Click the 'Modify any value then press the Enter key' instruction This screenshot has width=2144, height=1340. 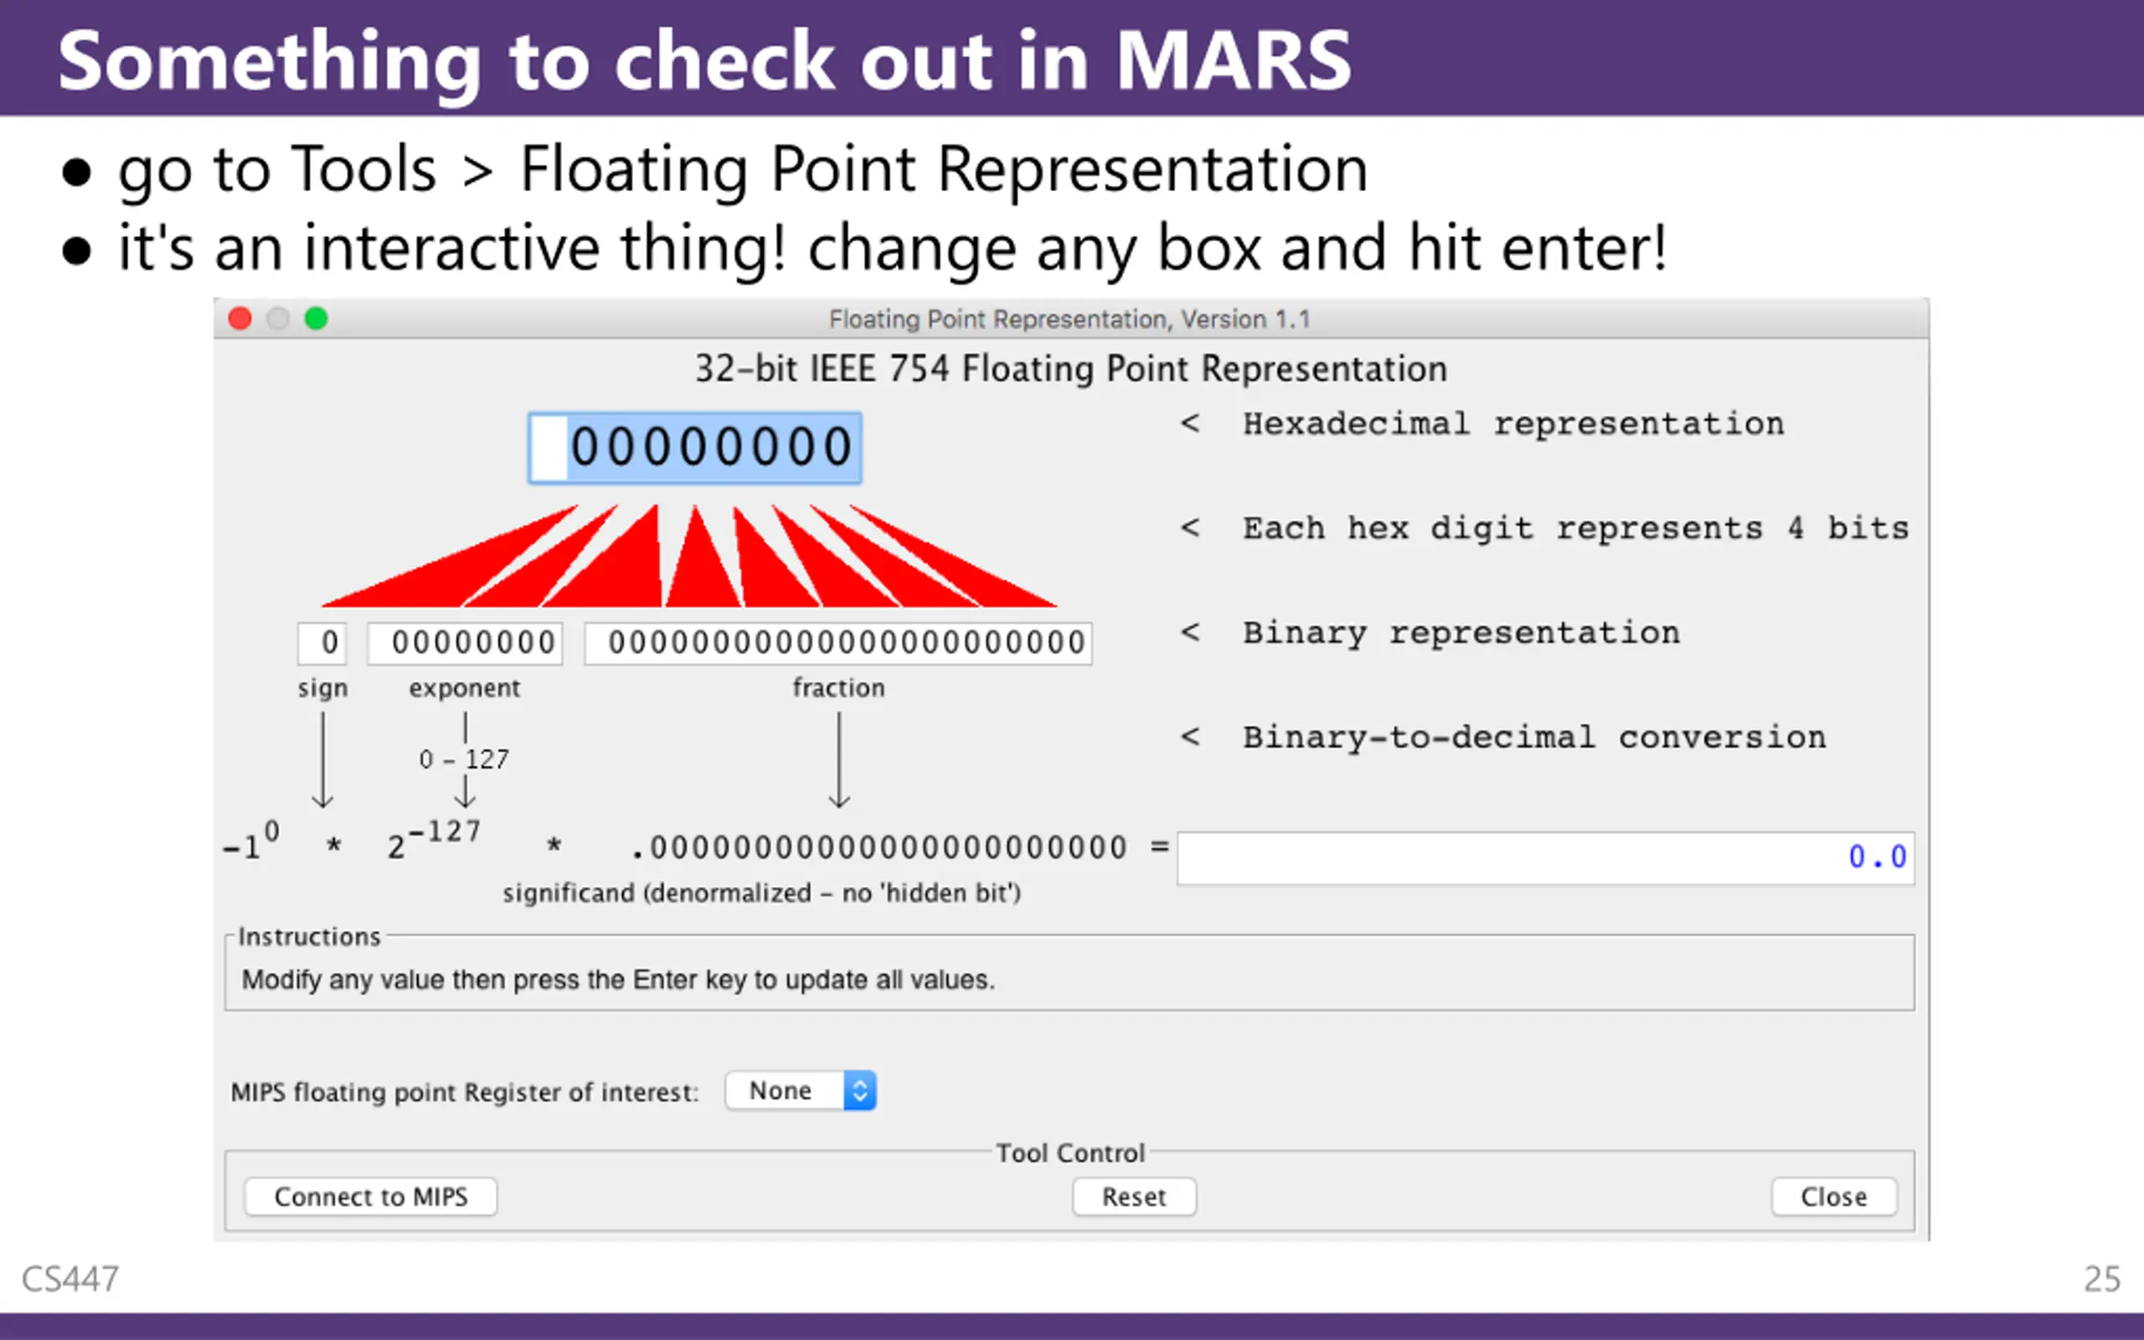618,979
